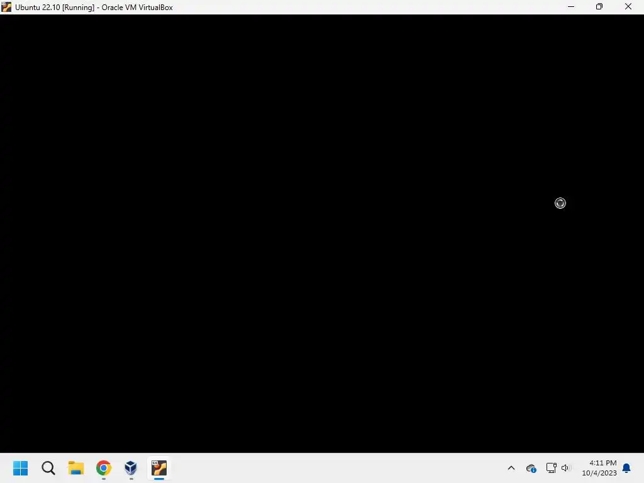This screenshot has height=483, width=644.
Task: Minimize the Ubuntu 22.10 VirtualBox window
Action: 571,6
